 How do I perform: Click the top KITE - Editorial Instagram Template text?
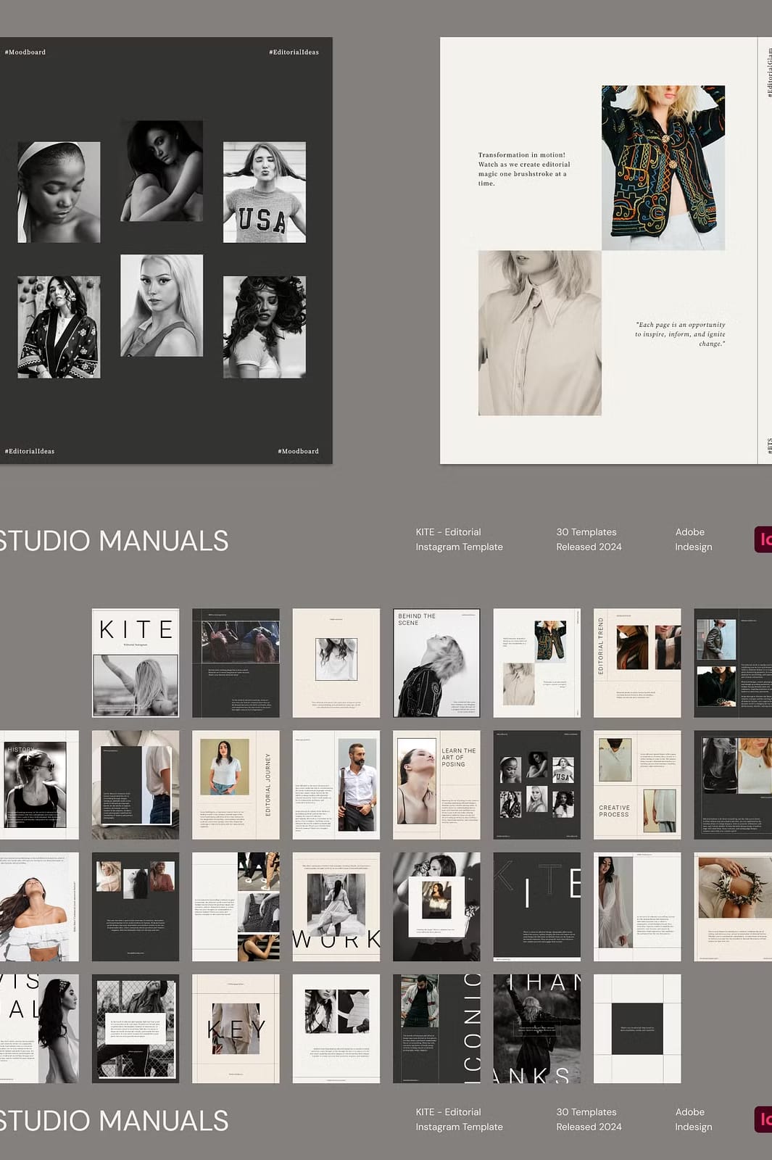point(459,539)
